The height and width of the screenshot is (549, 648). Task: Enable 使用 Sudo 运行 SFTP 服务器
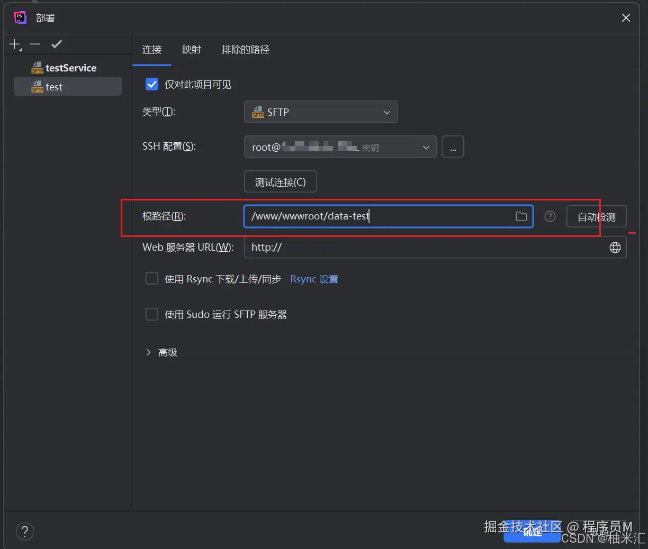coord(152,314)
